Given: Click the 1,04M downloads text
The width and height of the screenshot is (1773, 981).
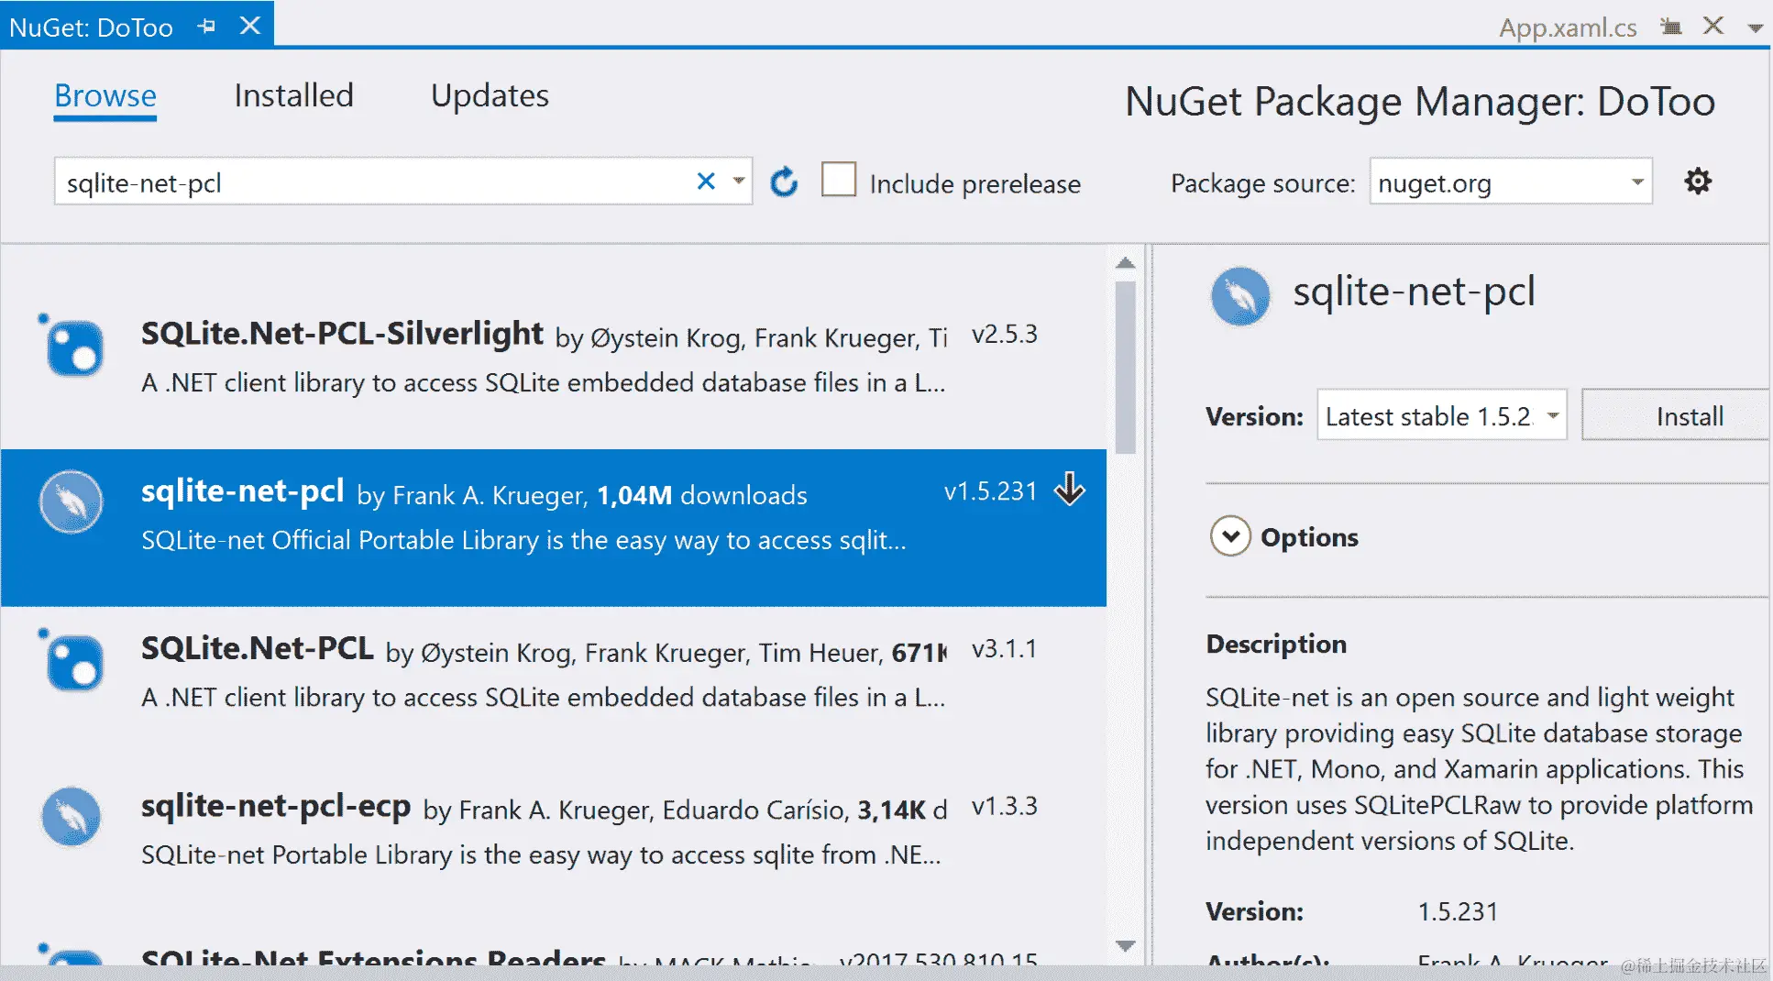Looking at the screenshot, I should tap(702, 495).
